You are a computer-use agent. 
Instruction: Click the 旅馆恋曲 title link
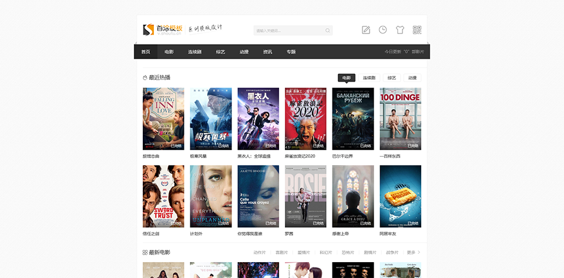coord(151,156)
